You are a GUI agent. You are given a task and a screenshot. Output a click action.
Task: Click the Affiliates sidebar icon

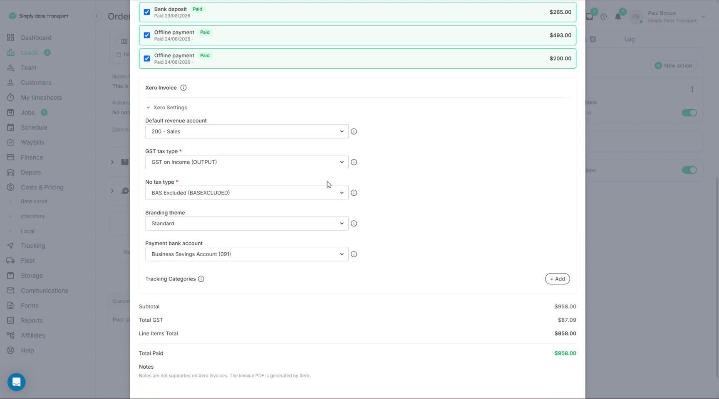pos(10,335)
